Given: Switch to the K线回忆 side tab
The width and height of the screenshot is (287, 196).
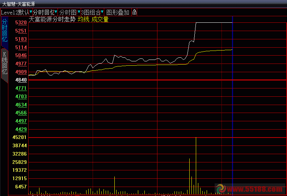Looking at the screenshot, I should (x=5, y=63).
